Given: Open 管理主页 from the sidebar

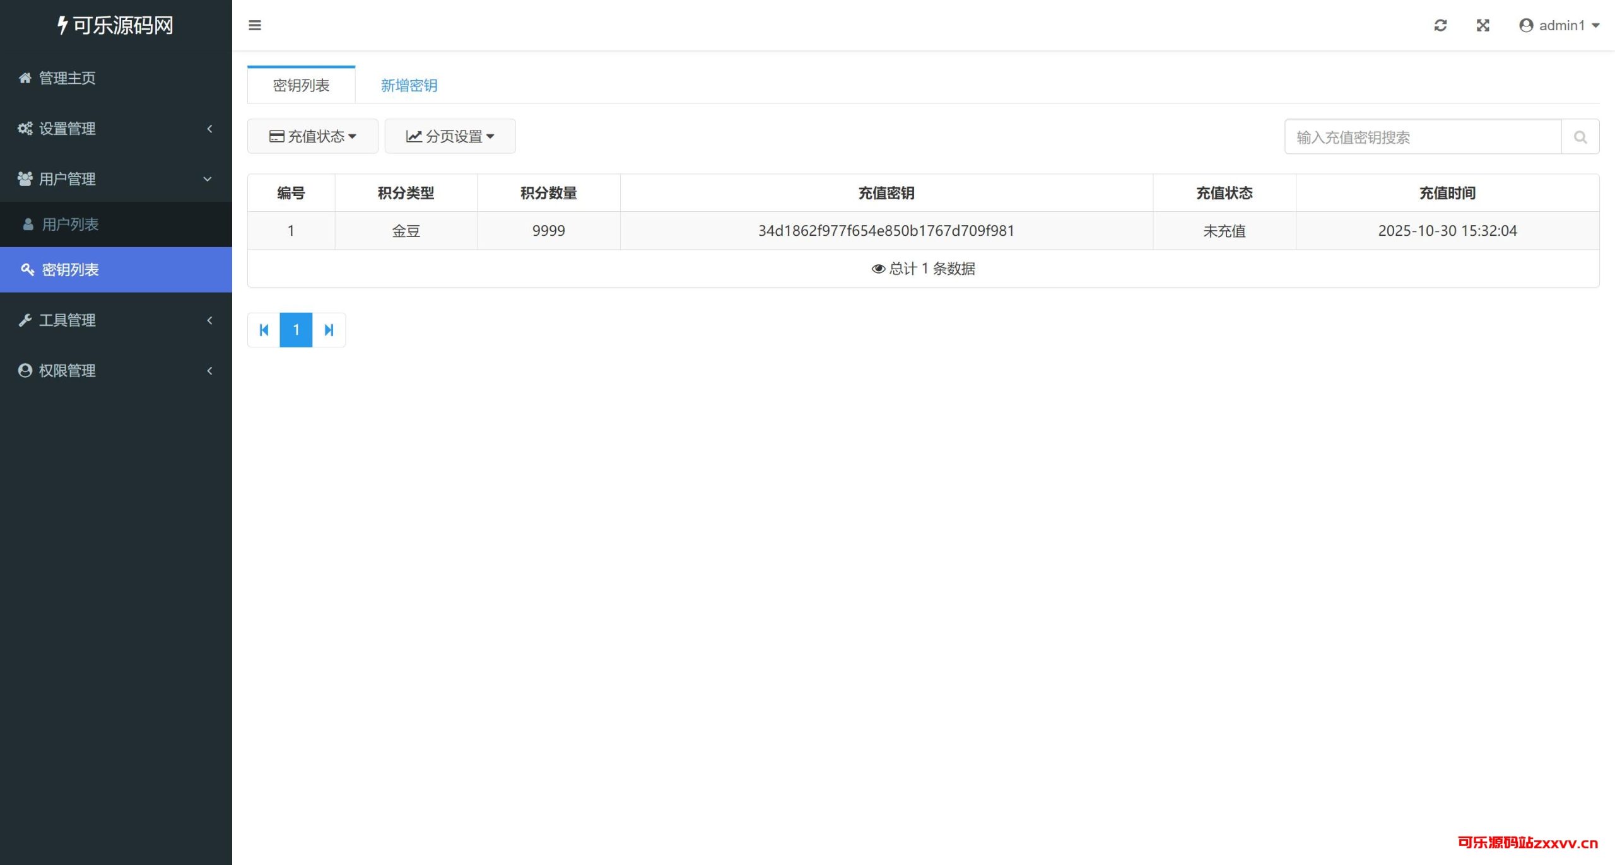Looking at the screenshot, I should point(67,78).
